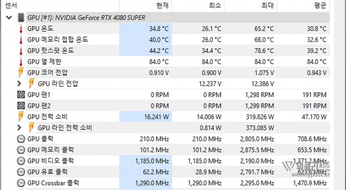
Task: Click the 평균 column header
Action: (320, 6)
